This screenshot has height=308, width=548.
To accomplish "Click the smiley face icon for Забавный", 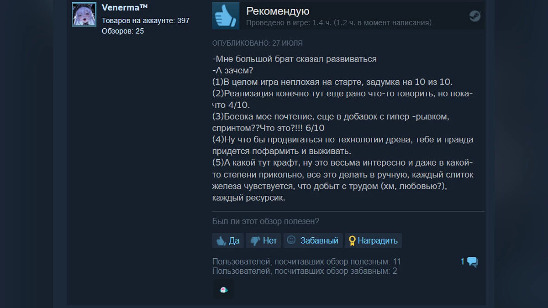I will [291, 240].
